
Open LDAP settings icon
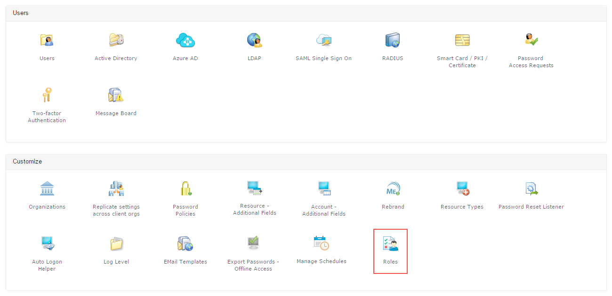coord(254,40)
